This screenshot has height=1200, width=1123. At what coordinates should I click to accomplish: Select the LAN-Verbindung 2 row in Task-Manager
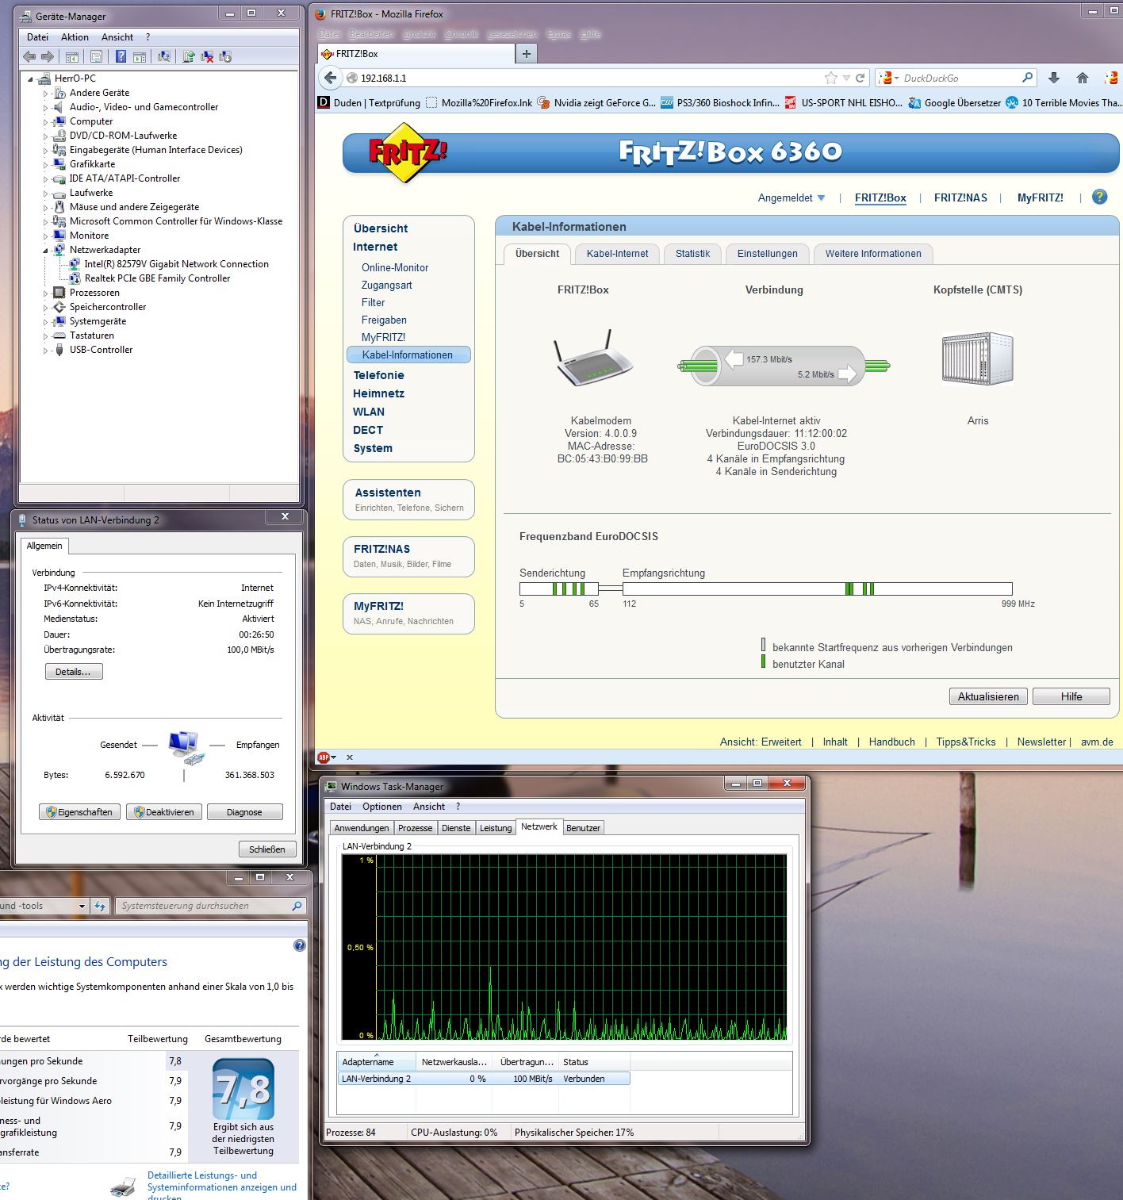(484, 1079)
